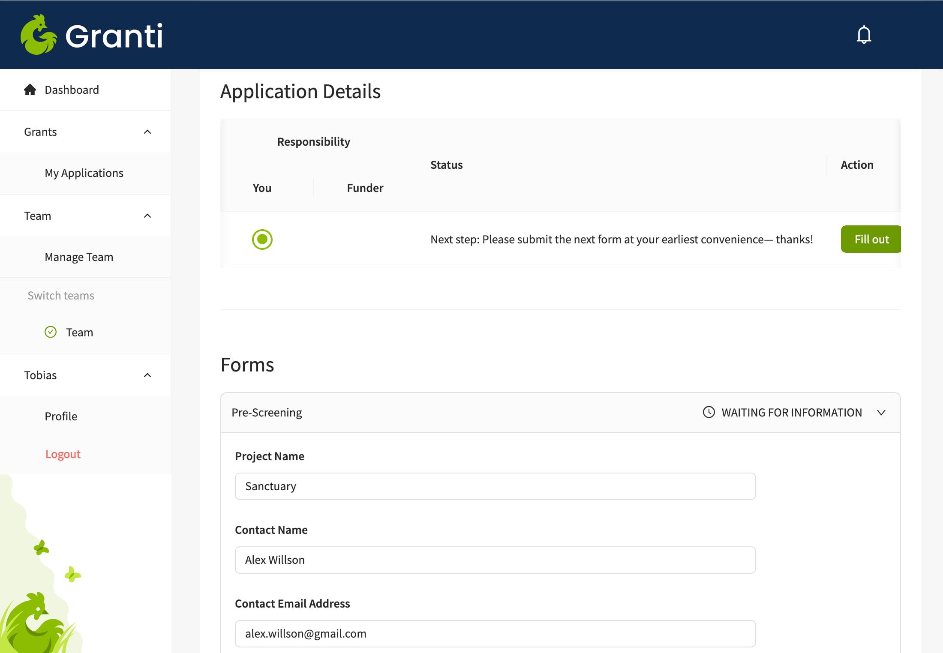Click the Contact Name field label

[271, 530]
